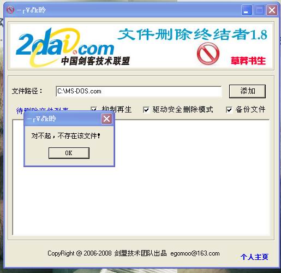Toggle the 抑制再生 checkbox

(x=94, y=110)
